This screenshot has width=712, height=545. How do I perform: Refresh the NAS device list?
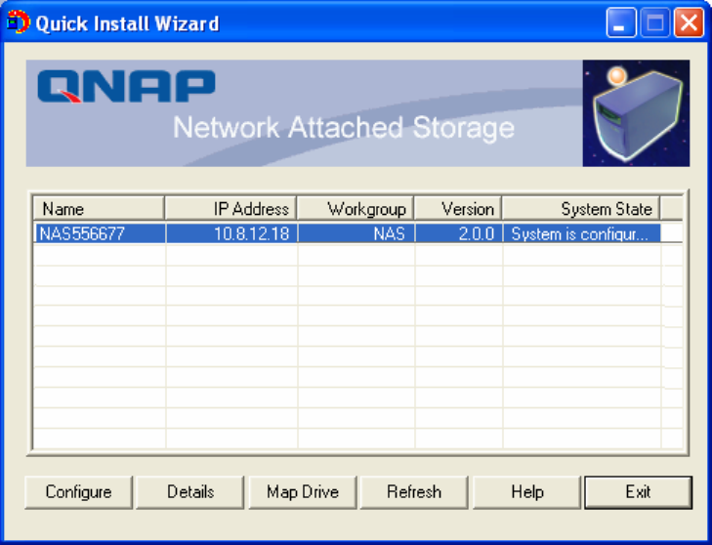pos(414,492)
